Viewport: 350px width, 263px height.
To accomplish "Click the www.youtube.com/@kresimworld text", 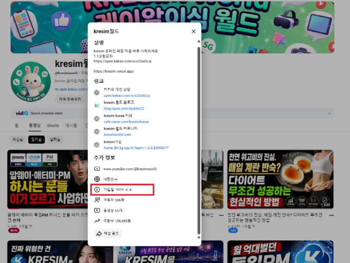I will (130, 169).
